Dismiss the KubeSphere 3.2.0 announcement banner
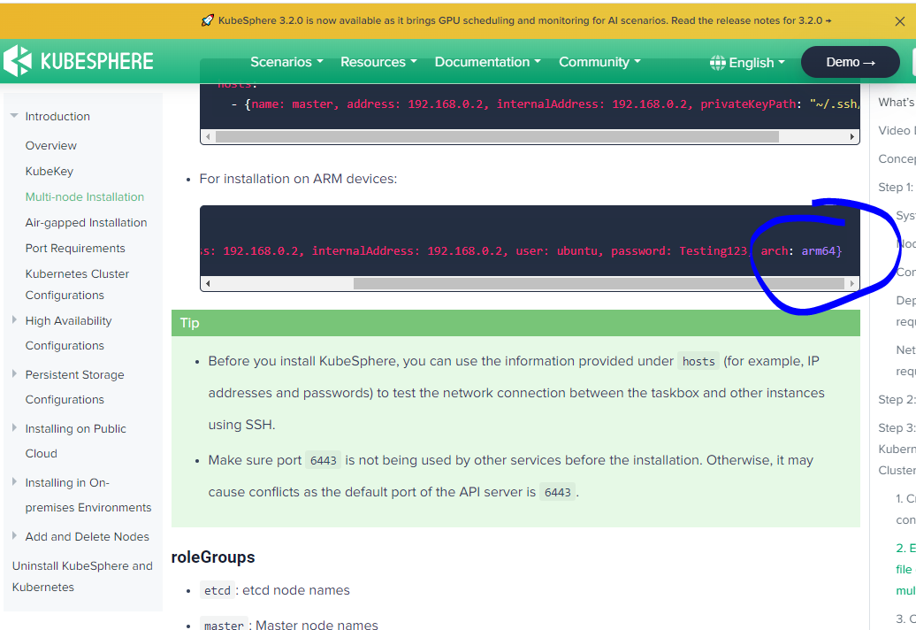This screenshot has height=630, width=916. tap(899, 20)
